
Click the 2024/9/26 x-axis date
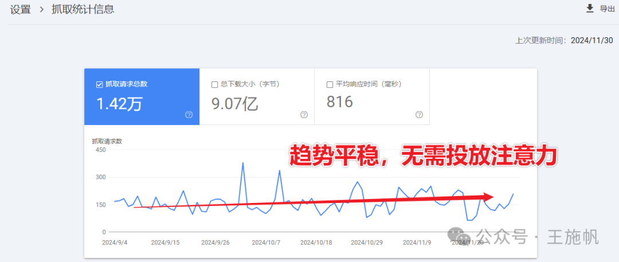point(216,243)
